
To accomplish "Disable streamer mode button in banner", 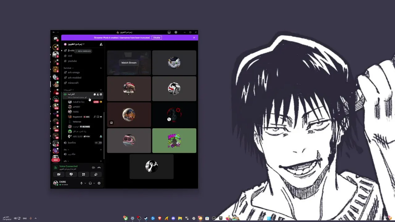I will 157,38.
